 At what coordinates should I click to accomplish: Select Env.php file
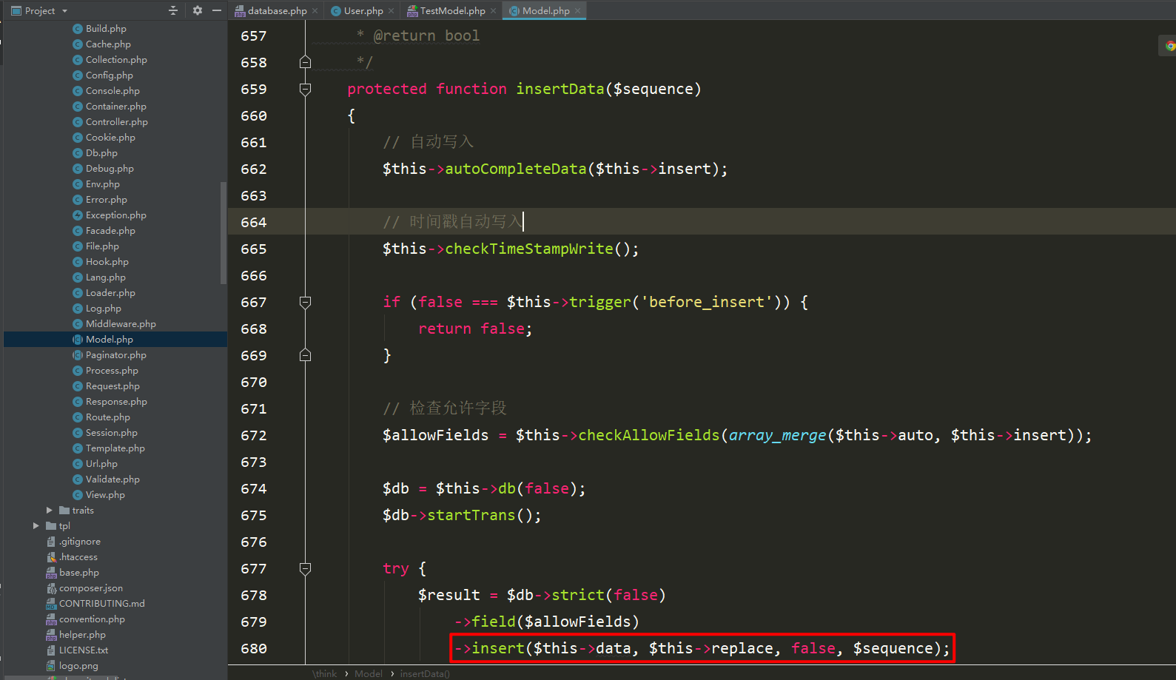[103, 184]
